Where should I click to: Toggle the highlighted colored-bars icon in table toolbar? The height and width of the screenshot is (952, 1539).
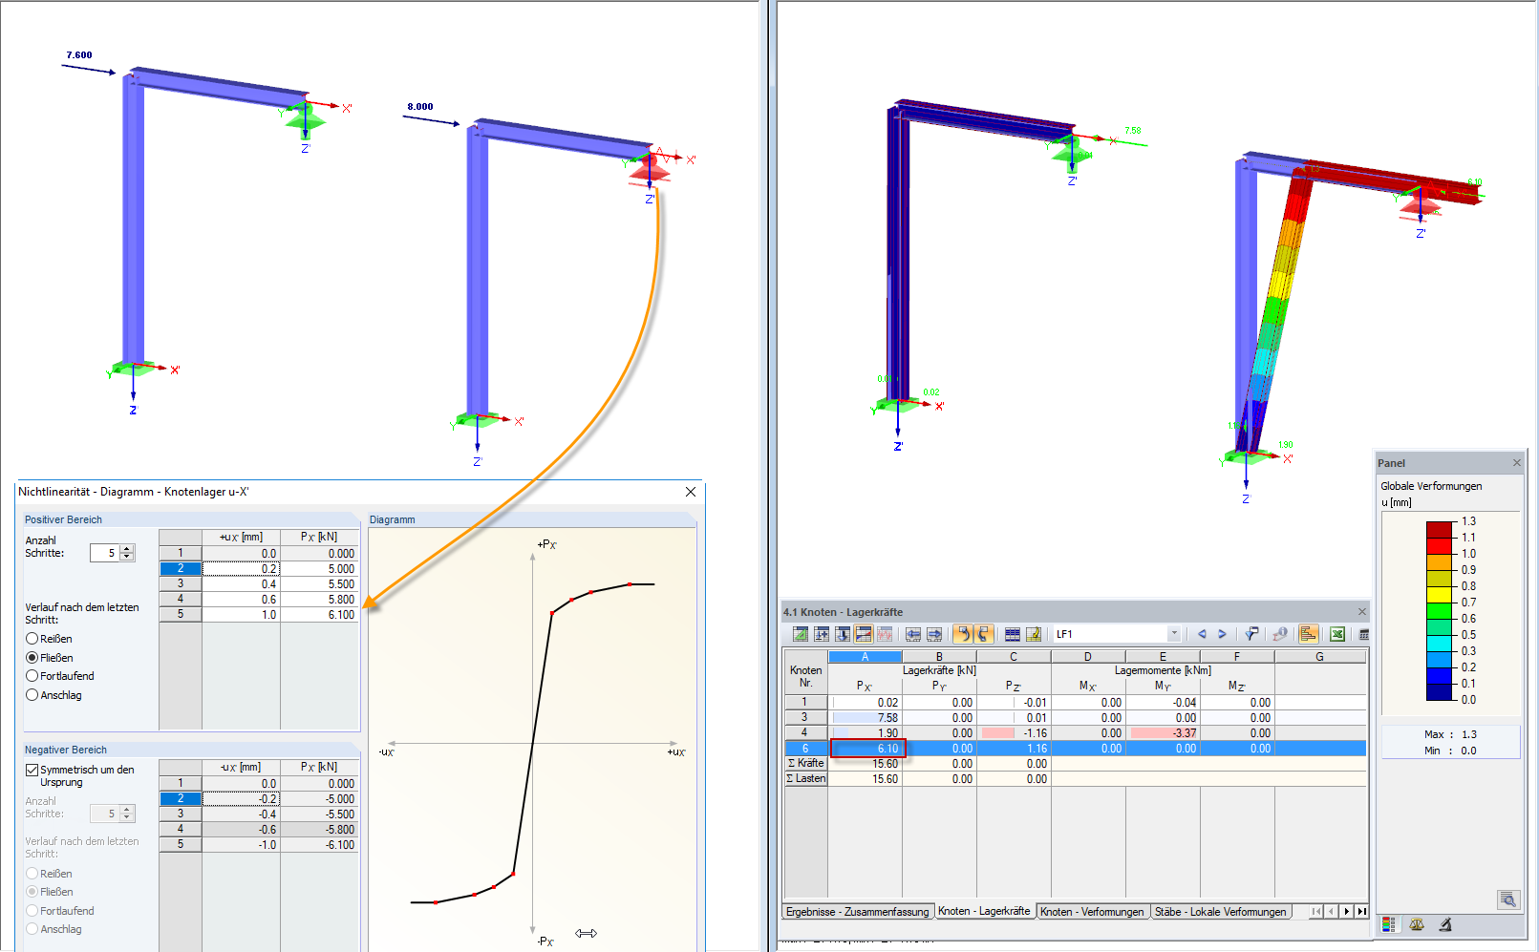point(864,634)
